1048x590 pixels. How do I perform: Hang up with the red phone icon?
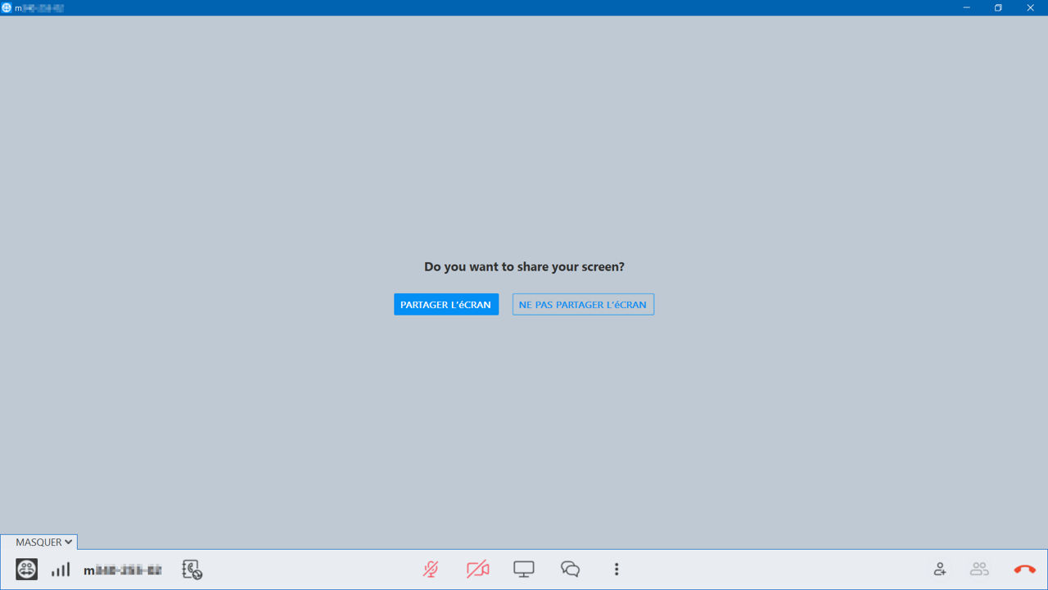click(x=1024, y=570)
